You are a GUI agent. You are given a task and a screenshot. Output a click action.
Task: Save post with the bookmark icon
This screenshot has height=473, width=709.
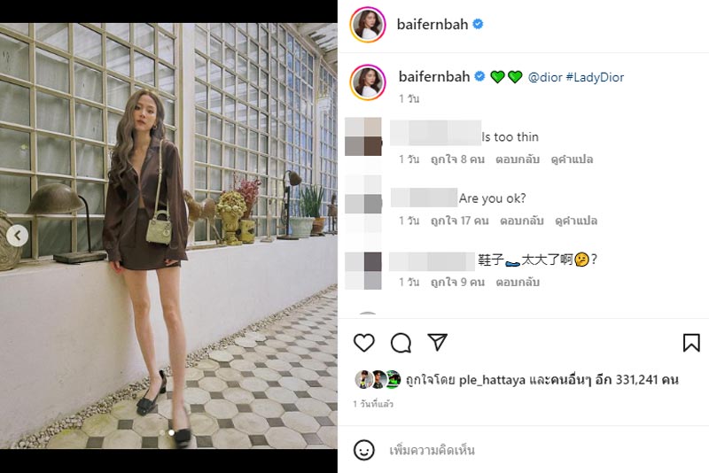click(691, 343)
